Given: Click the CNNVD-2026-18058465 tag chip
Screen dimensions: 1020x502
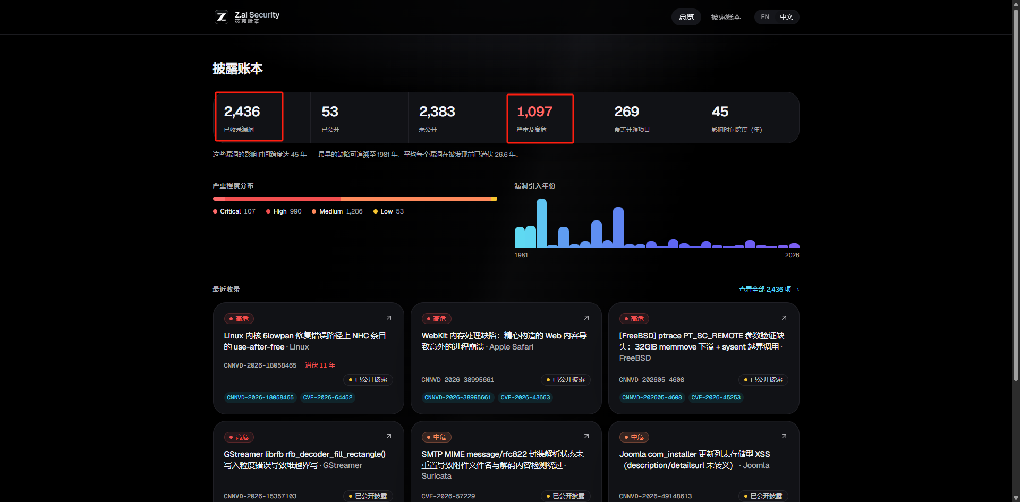Looking at the screenshot, I should (260, 397).
